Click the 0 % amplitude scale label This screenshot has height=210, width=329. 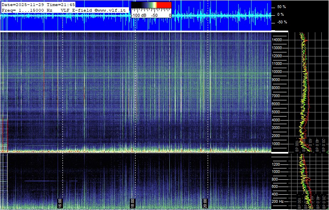pyautogui.click(x=281, y=15)
